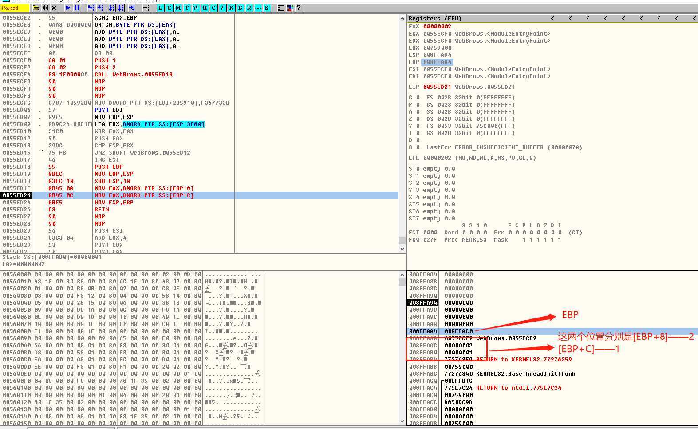Screen dimensions: 698x429
Task: Click the Help question mark icon
Action: (299, 8)
